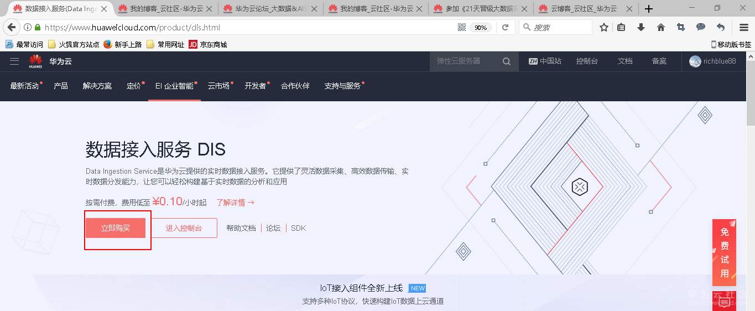The image size is (755, 311).
Task: Show the page QR code icon
Action: 462,27
